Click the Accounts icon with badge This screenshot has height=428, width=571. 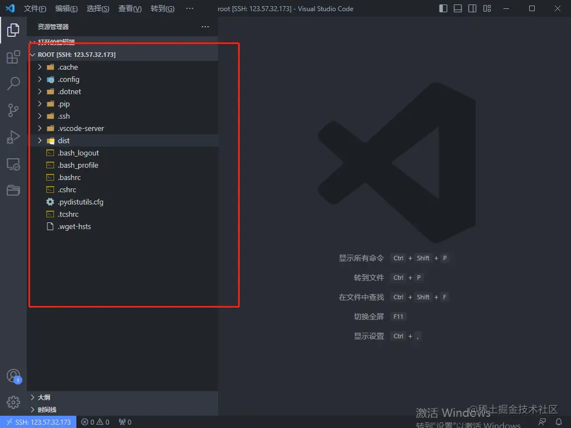(x=14, y=376)
